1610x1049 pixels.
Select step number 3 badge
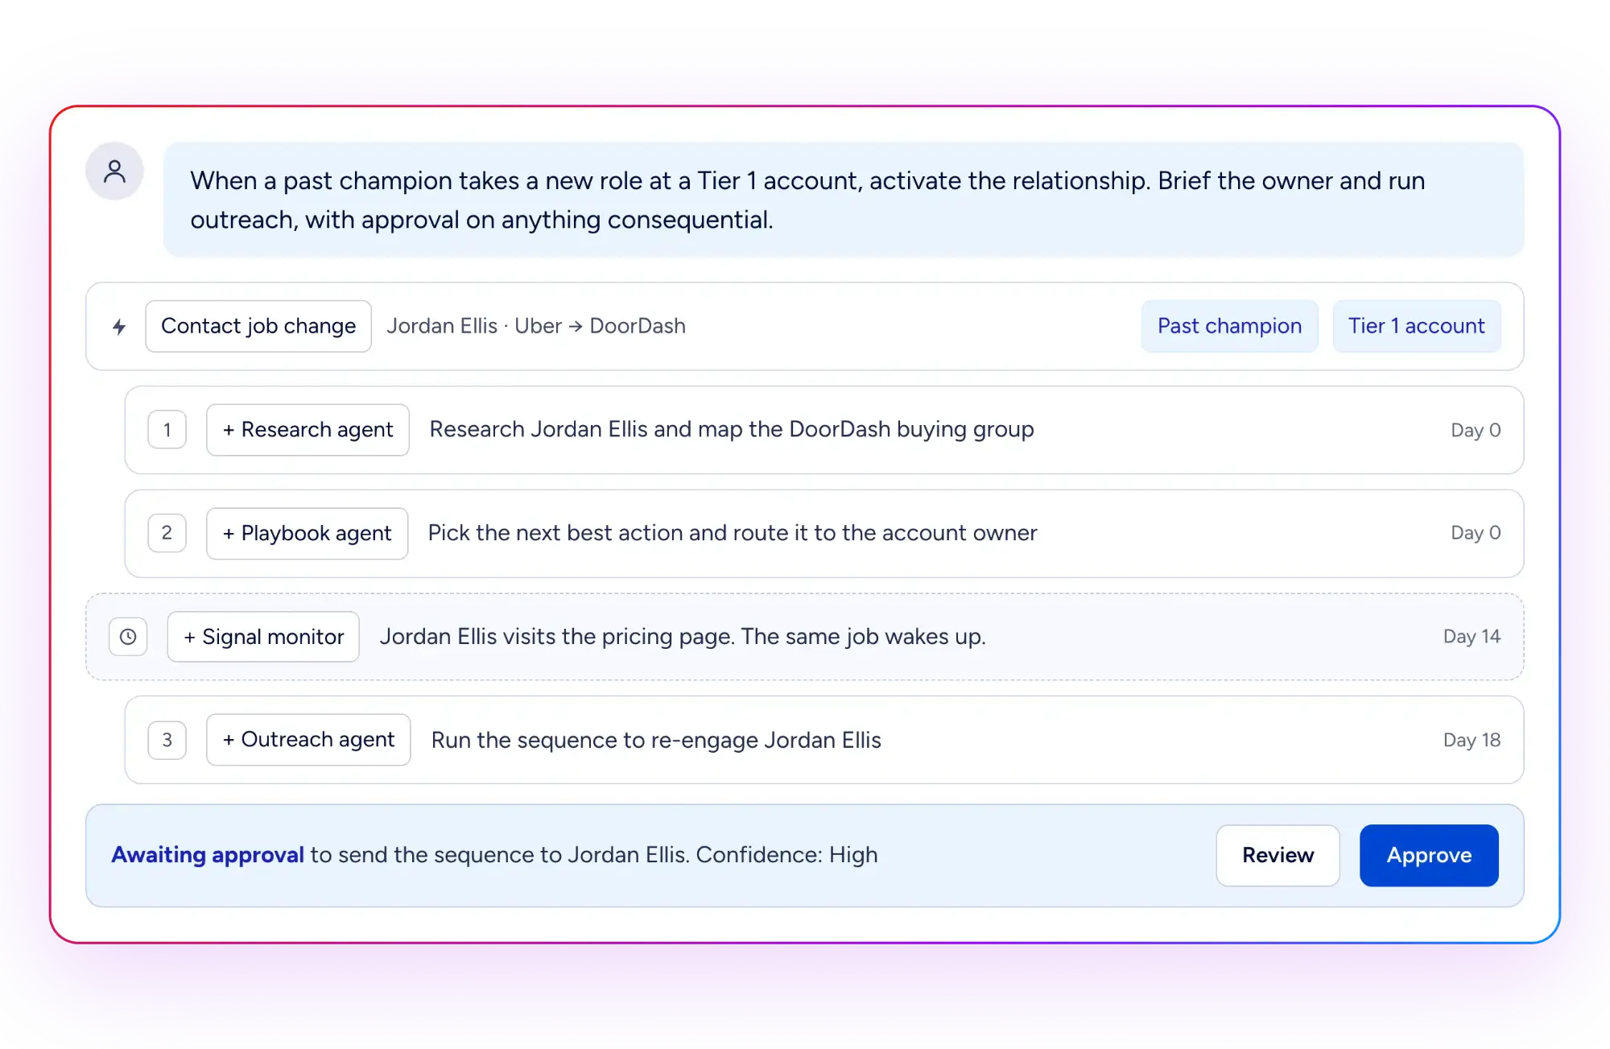pos(167,740)
